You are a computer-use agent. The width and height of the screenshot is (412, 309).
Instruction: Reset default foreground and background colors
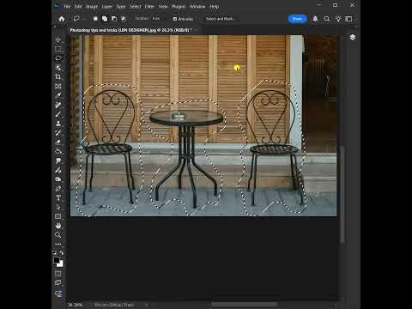coord(55,252)
